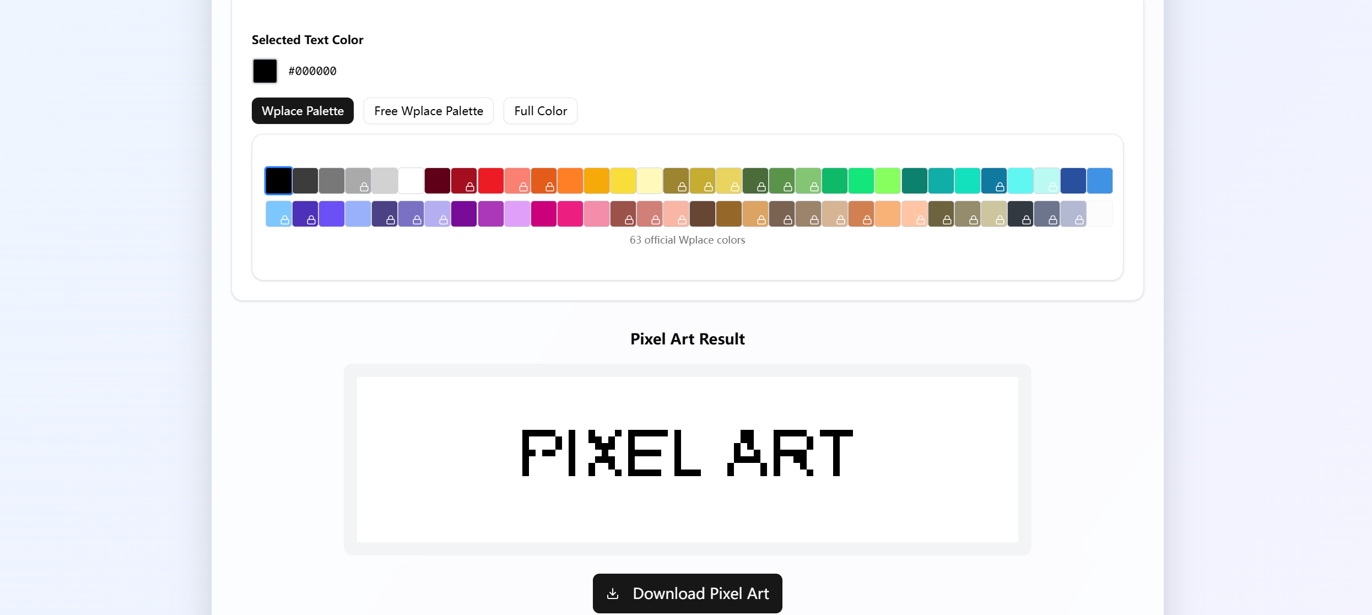
Task: Pick the locked dark green swatch
Action: tap(755, 181)
